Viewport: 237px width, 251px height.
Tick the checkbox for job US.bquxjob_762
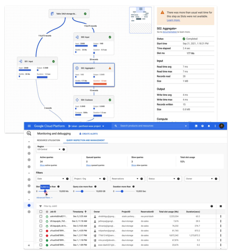41,221
